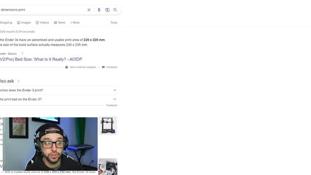Open the search Tools button
Screen dimensions: 311x175
click(114, 23)
